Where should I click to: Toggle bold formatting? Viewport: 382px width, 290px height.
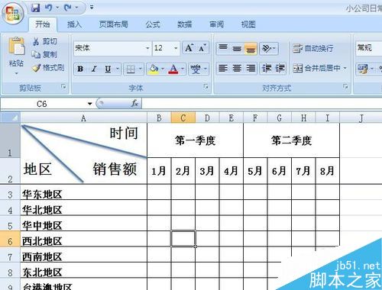click(x=80, y=69)
